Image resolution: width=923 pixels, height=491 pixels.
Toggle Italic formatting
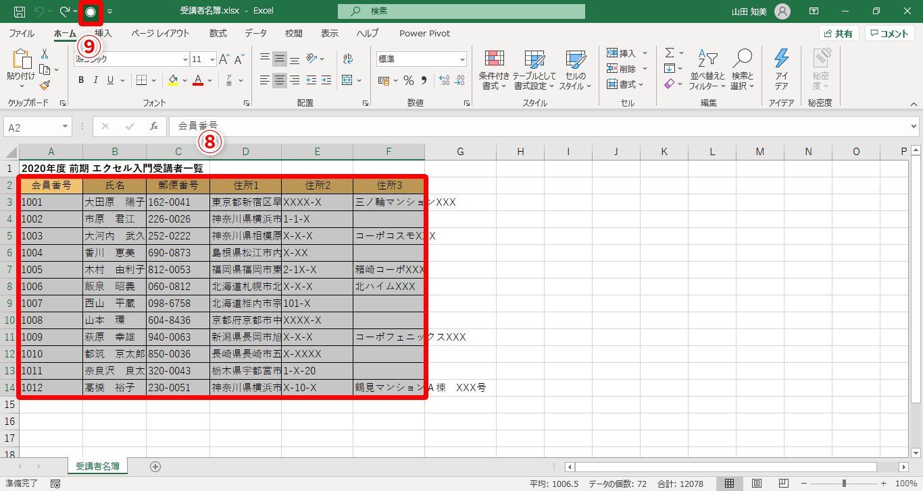coord(95,80)
